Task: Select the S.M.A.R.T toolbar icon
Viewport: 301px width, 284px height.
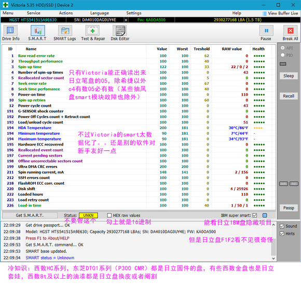Action: tap(37, 33)
